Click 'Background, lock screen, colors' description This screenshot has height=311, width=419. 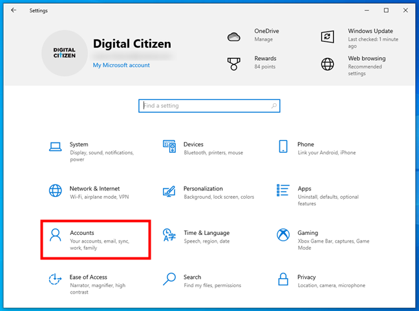(219, 197)
